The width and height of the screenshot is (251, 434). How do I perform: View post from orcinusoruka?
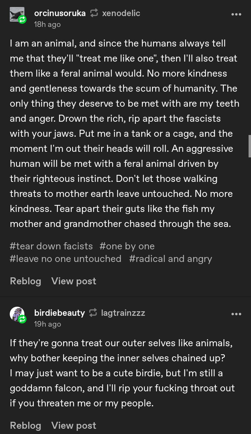[74, 281]
